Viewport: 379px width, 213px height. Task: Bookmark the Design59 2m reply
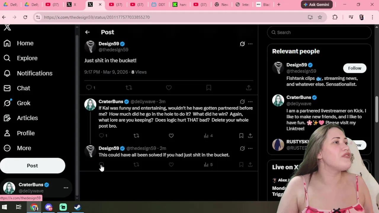click(x=241, y=164)
